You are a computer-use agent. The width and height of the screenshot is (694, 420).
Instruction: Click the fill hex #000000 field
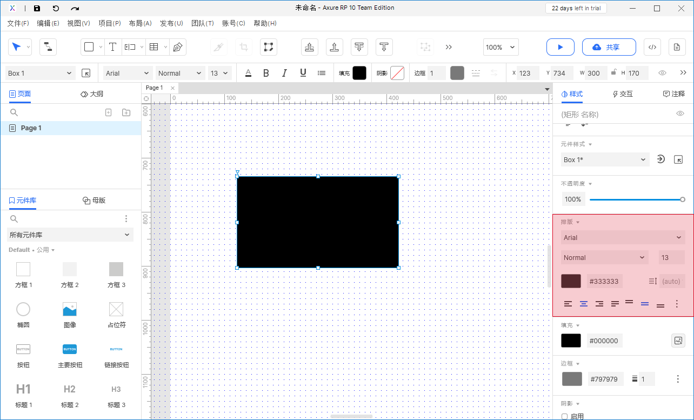pyautogui.click(x=604, y=341)
